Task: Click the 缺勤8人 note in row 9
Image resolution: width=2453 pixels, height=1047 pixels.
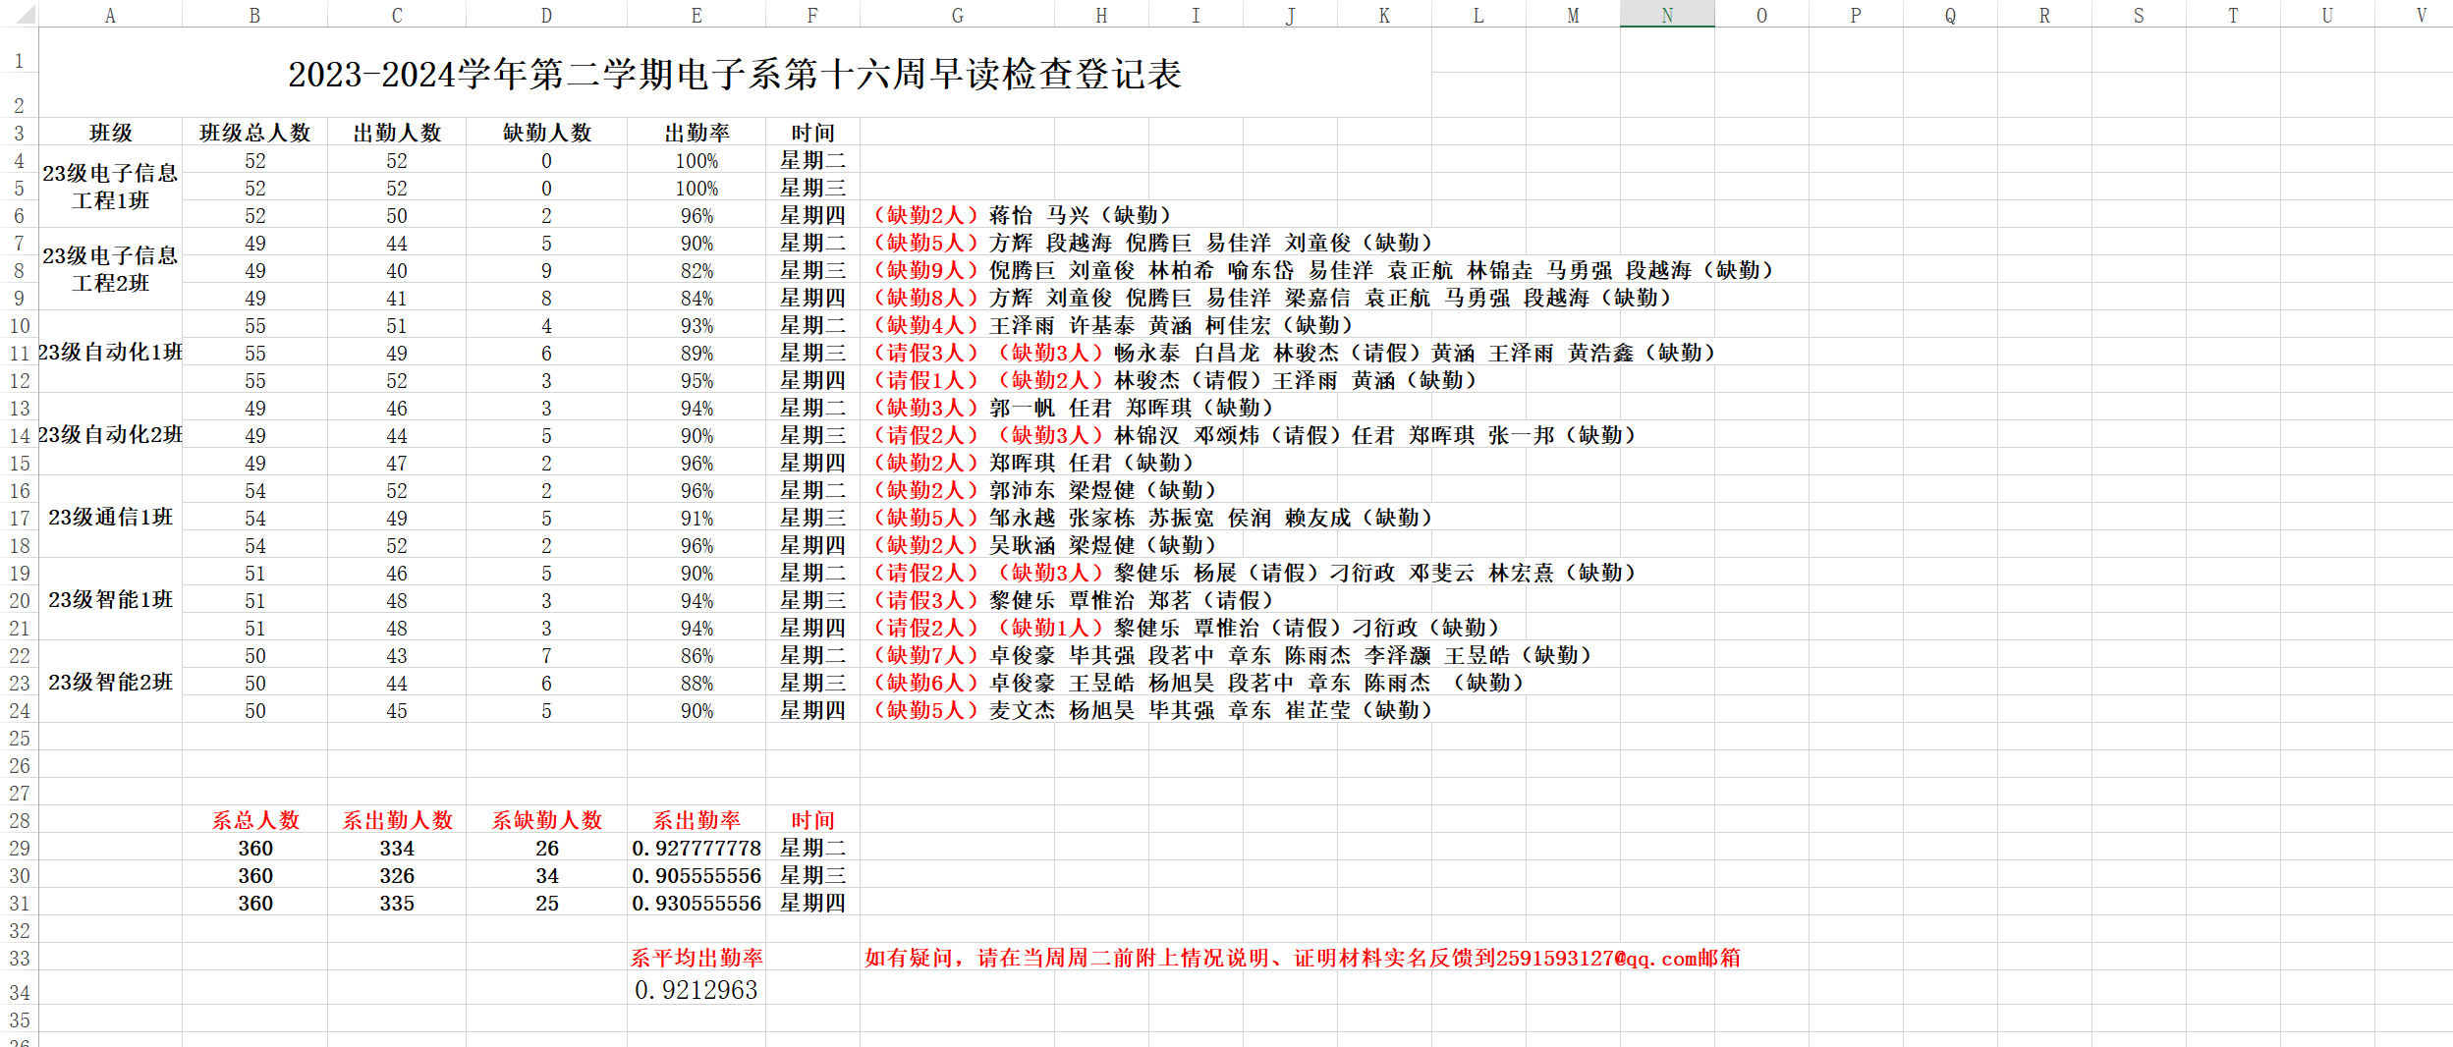Action: (x=1271, y=298)
